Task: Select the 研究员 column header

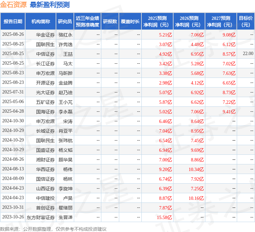Action: click(65, 21)
